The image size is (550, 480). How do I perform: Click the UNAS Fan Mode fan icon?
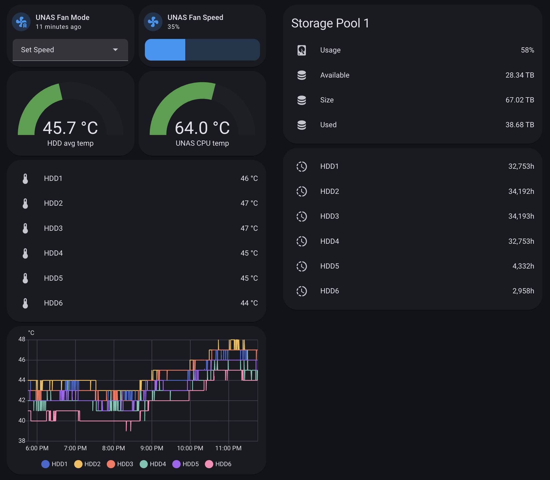click(x=21, y=22)
